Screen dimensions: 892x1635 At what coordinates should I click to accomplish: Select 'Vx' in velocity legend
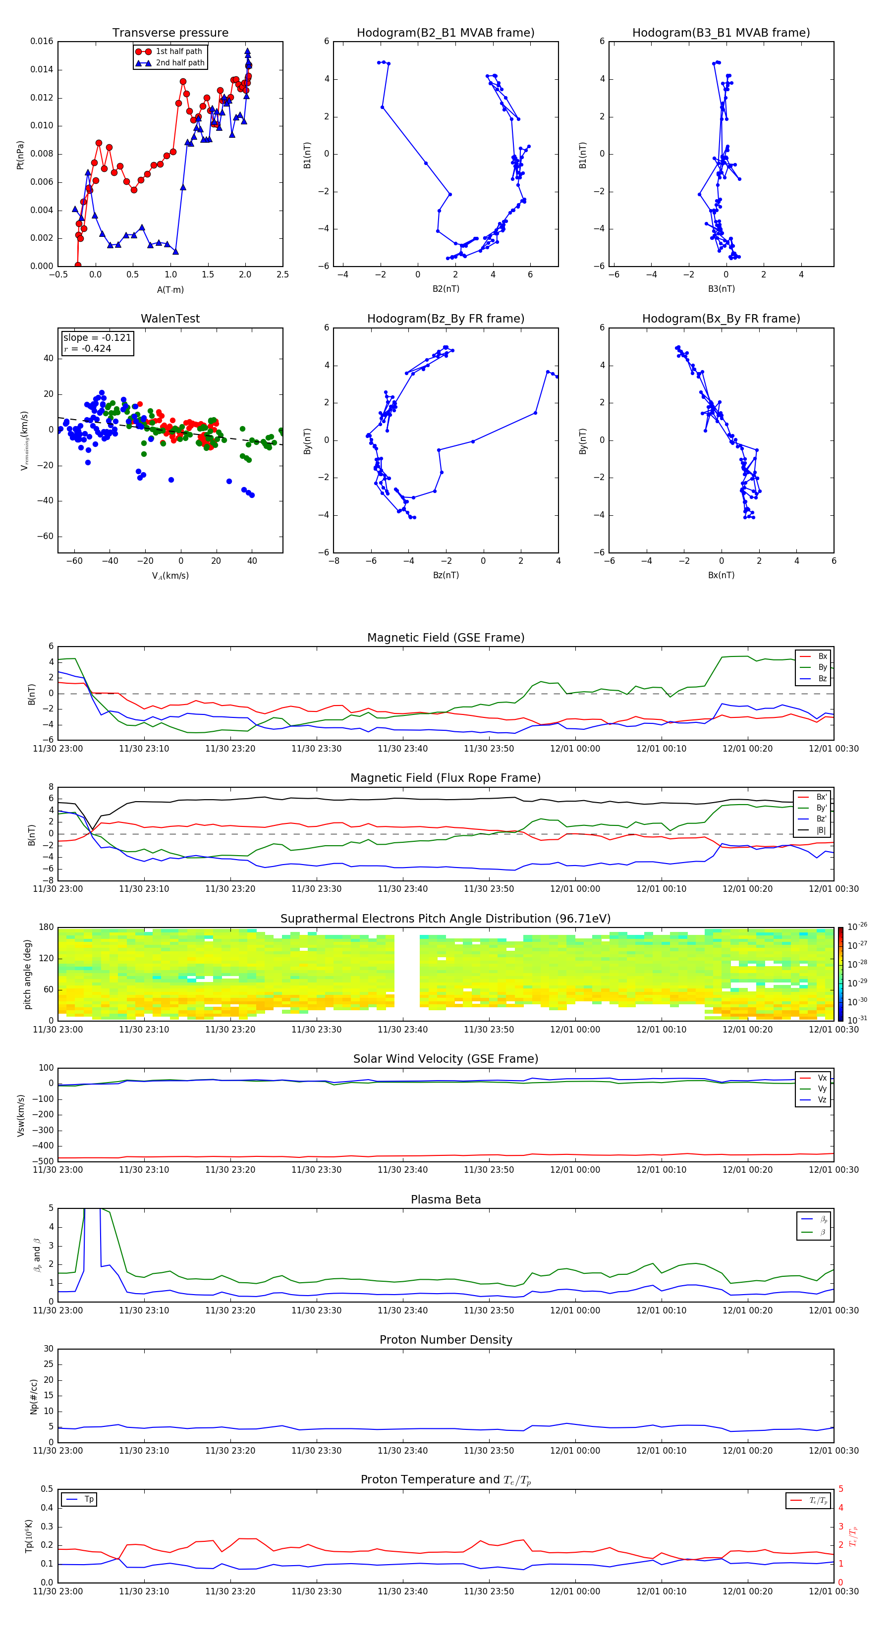814,1078
